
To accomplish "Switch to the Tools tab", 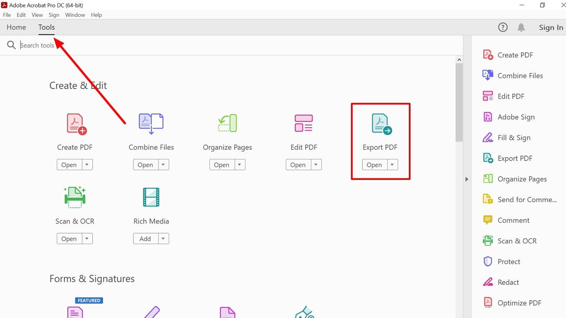I will coord(47,27).
